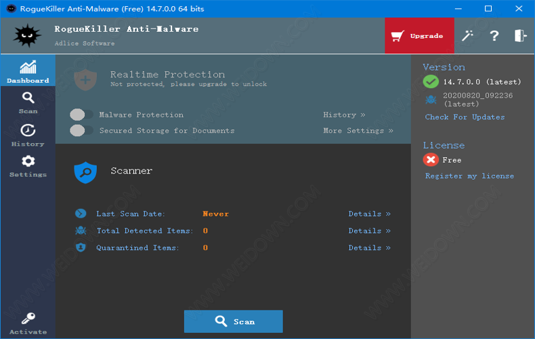Open the History » link
Screen dimensions: 535x339
tap(344, 115)
